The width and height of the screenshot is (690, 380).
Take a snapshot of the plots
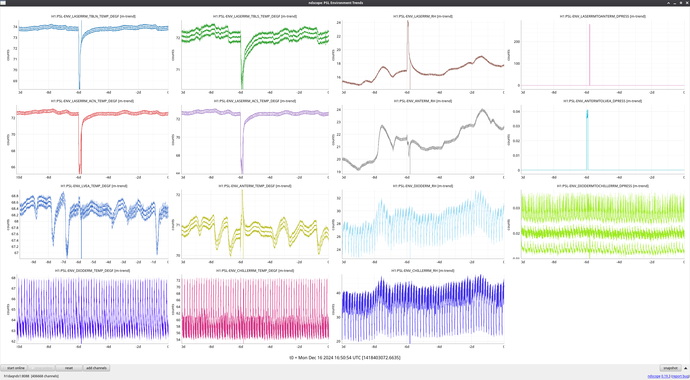670,368
